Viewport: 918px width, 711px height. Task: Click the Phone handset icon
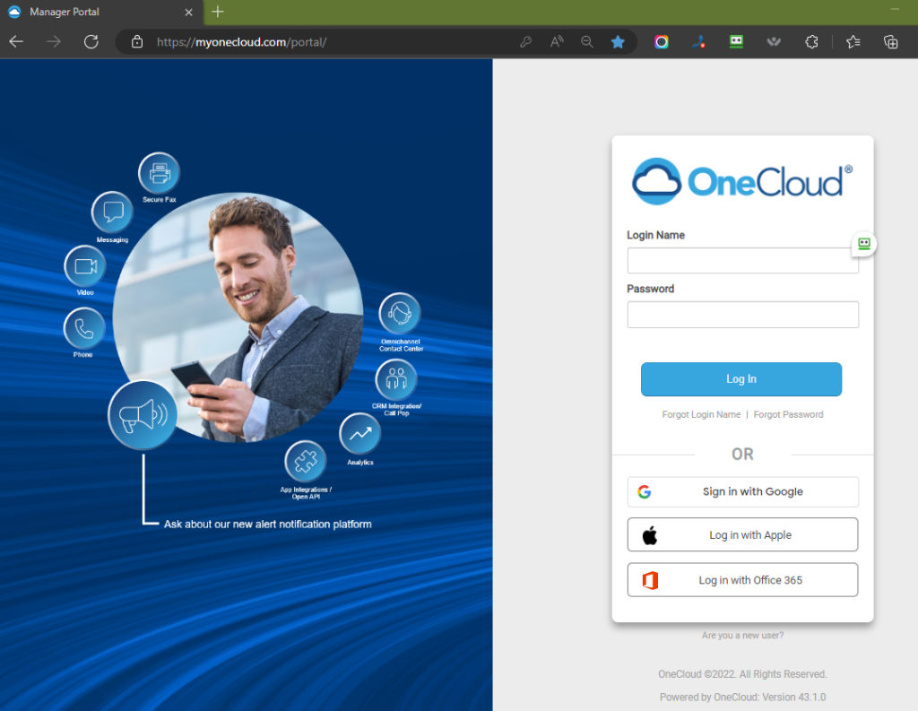point(84,328)
